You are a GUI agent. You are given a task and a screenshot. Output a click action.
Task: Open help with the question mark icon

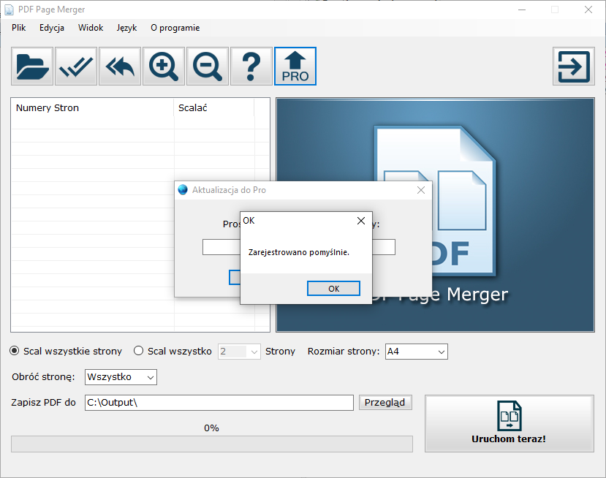(x=251, y=67)
